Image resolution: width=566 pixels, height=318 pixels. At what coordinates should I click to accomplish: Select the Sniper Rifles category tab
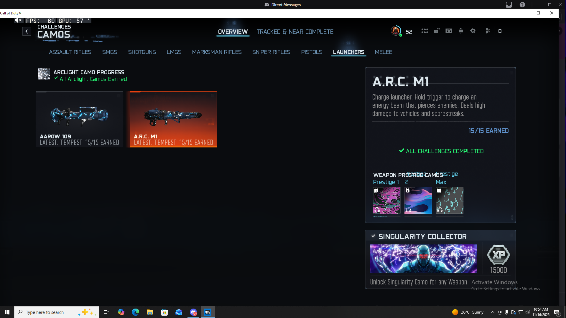point(271,52)
